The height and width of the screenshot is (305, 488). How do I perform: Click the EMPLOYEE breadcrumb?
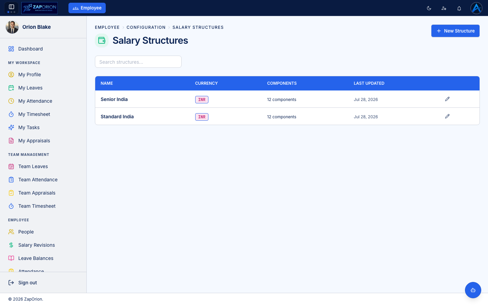[107, 27]
